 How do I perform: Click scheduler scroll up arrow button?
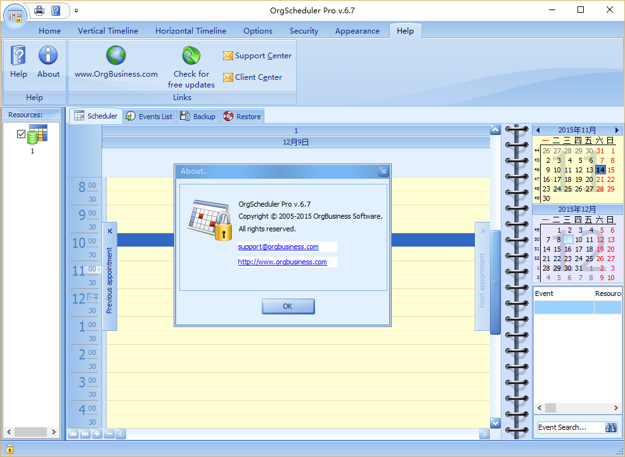pos(495,130)
